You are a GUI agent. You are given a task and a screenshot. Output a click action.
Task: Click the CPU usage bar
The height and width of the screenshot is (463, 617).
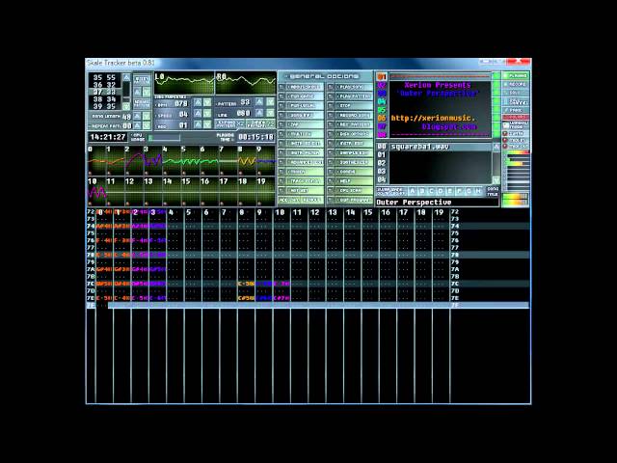pos(165,137)
